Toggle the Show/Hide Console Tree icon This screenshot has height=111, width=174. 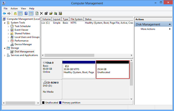click(20, 14)
